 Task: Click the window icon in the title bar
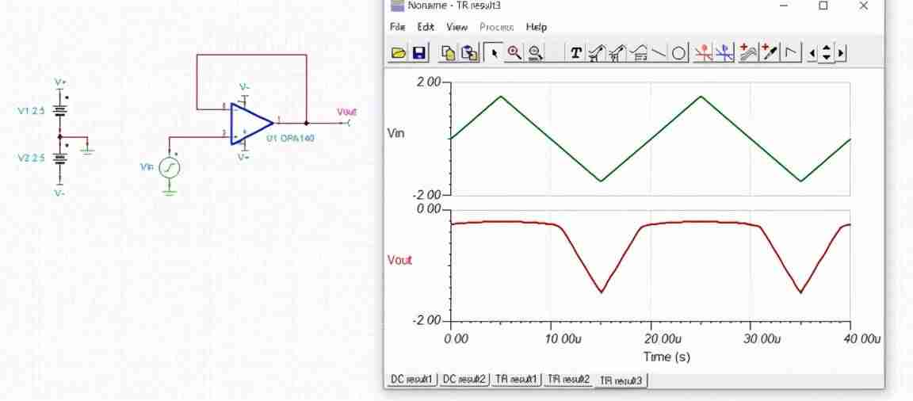pyautogui.click(x=397, y=6)
